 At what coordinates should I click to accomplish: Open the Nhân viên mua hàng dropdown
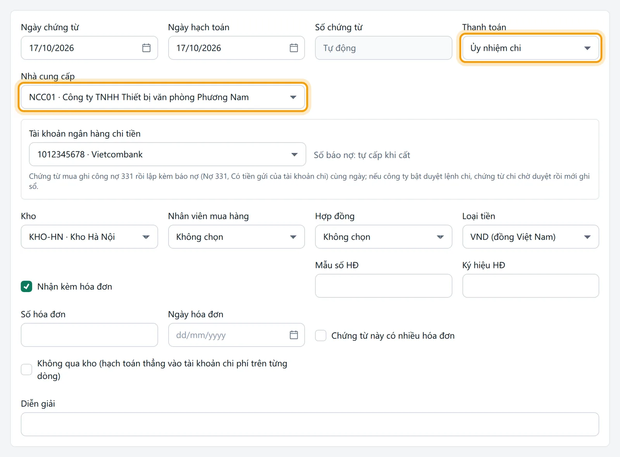point(236,237)
